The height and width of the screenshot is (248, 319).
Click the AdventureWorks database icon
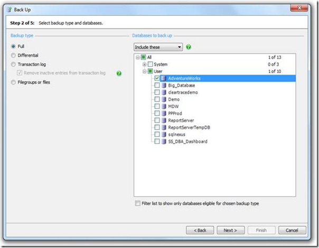[164, 78]
